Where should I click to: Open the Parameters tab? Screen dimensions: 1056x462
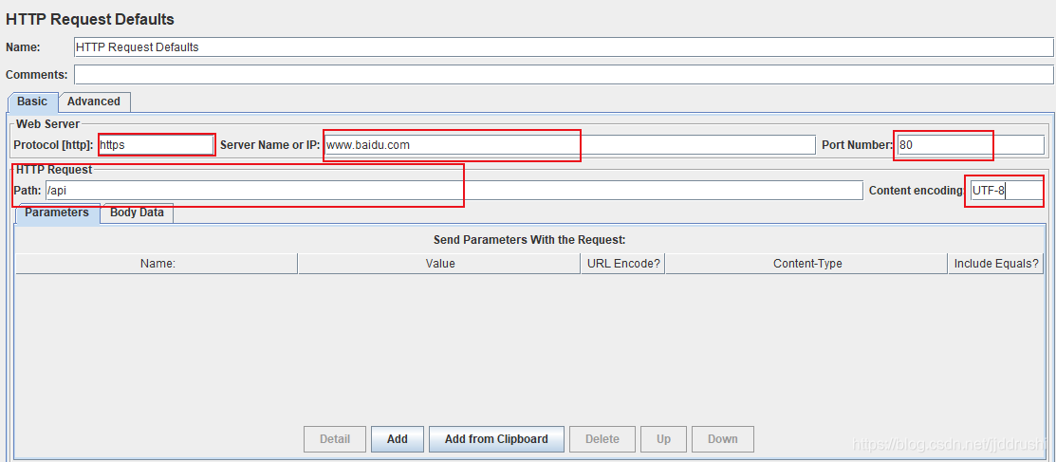click(57, 213)
